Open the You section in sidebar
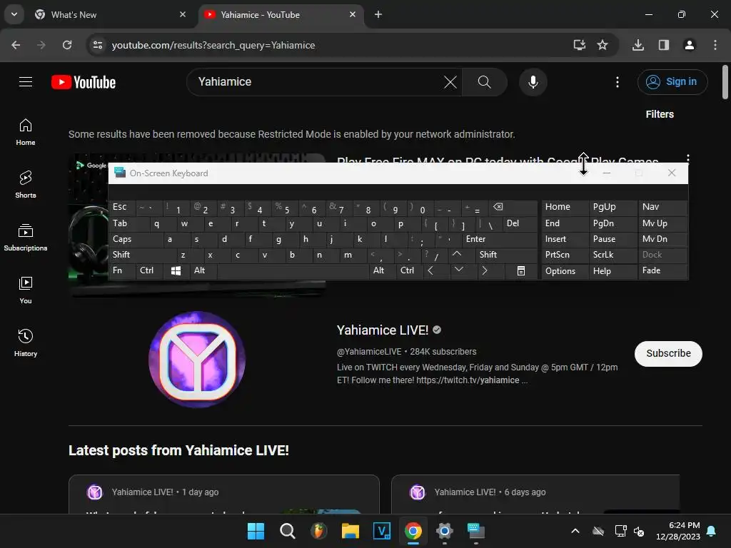Viewport: 731px width, 548px height. pyautogui.click(x=26, y=290)
